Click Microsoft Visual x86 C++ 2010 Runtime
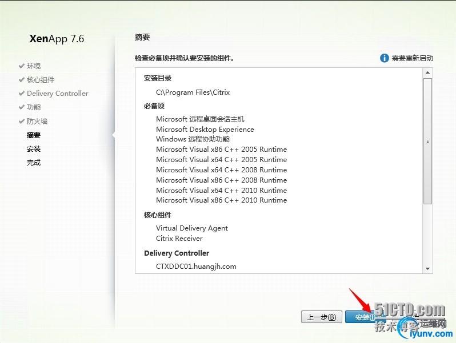This screenshot has width=456, height=343. (221, 200)
